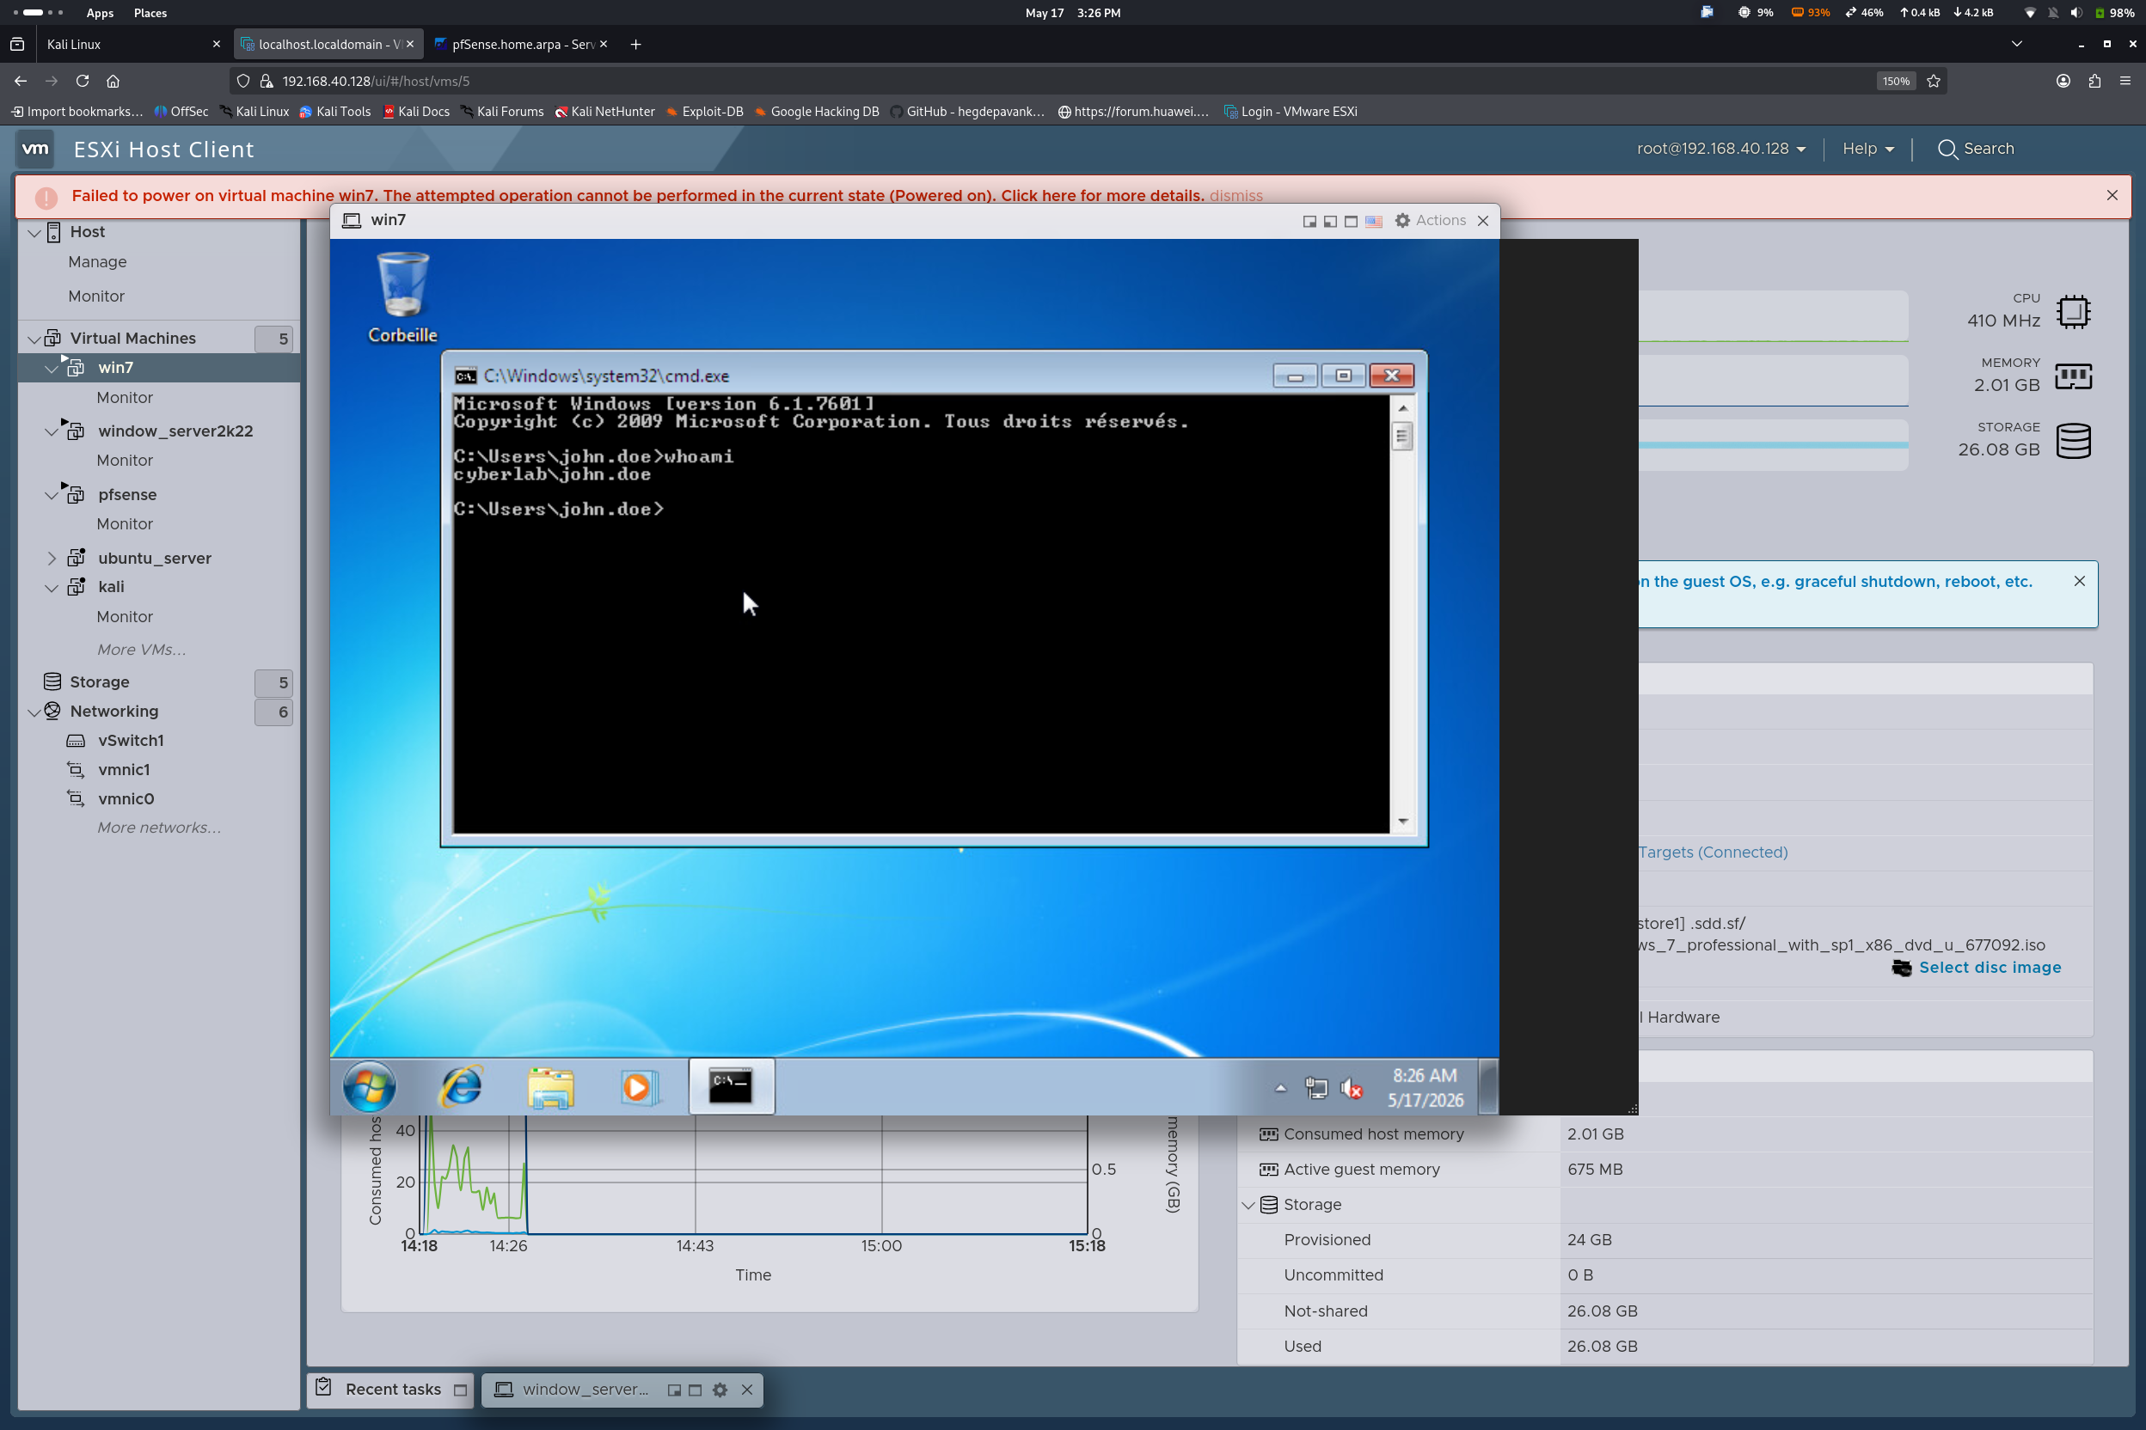
Task: Go to browser home page
Action: [113, 81]
